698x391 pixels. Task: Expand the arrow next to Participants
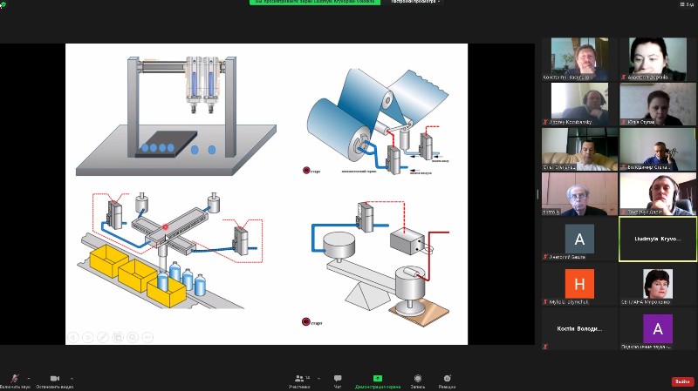coord(318,379)
